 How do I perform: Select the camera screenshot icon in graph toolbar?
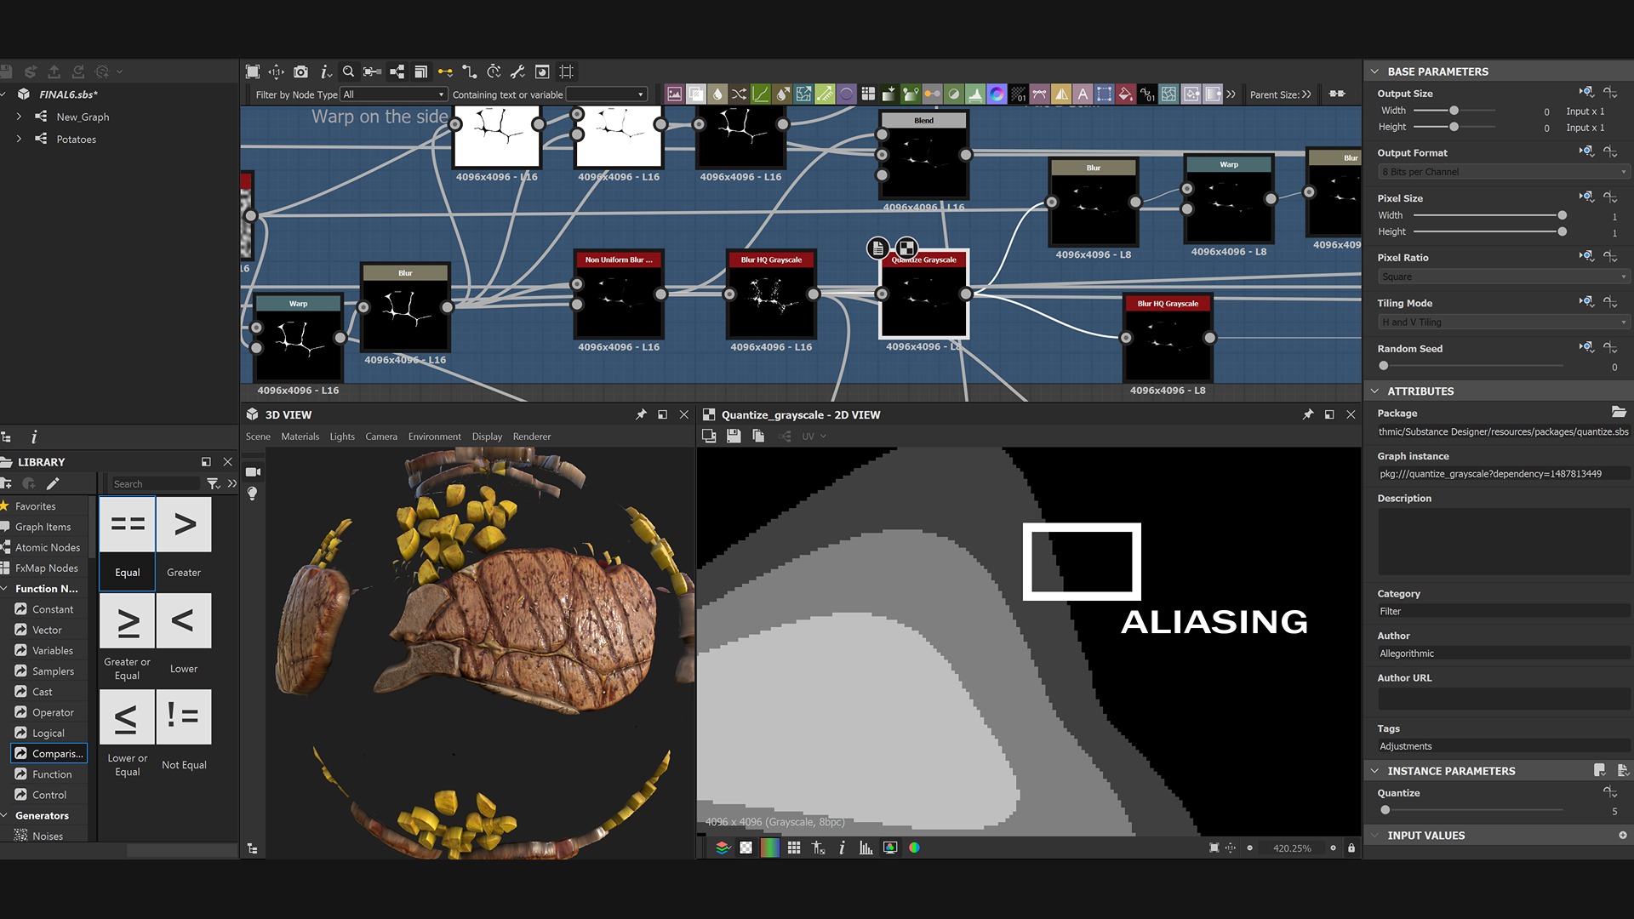point(300,71)
